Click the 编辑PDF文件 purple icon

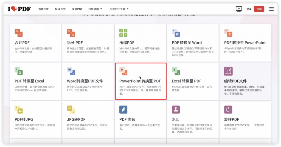point(228,71)
